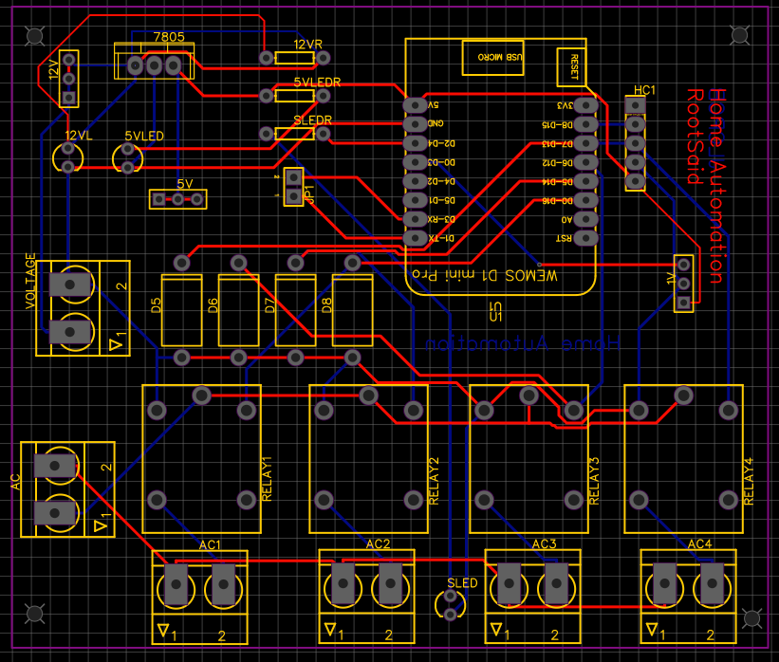This screenshot has width=779, height=662.
Task: Click the 12VR resistor footprint
Action: (294, 57)
